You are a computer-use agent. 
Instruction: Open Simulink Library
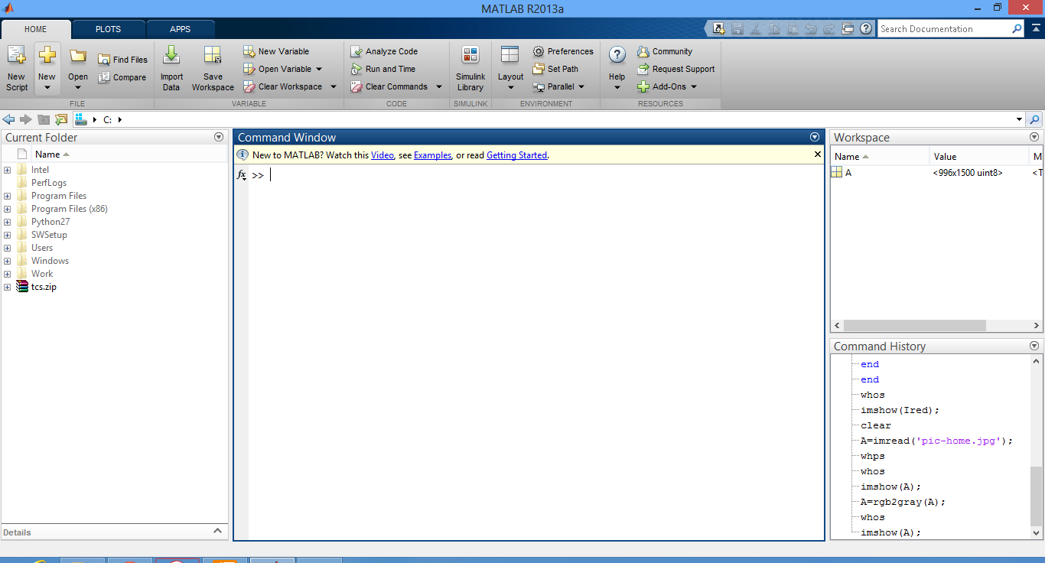click(x=470, y=69)
